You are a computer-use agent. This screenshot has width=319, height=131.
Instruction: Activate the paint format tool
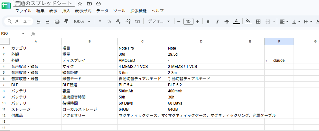click(66, 22)
